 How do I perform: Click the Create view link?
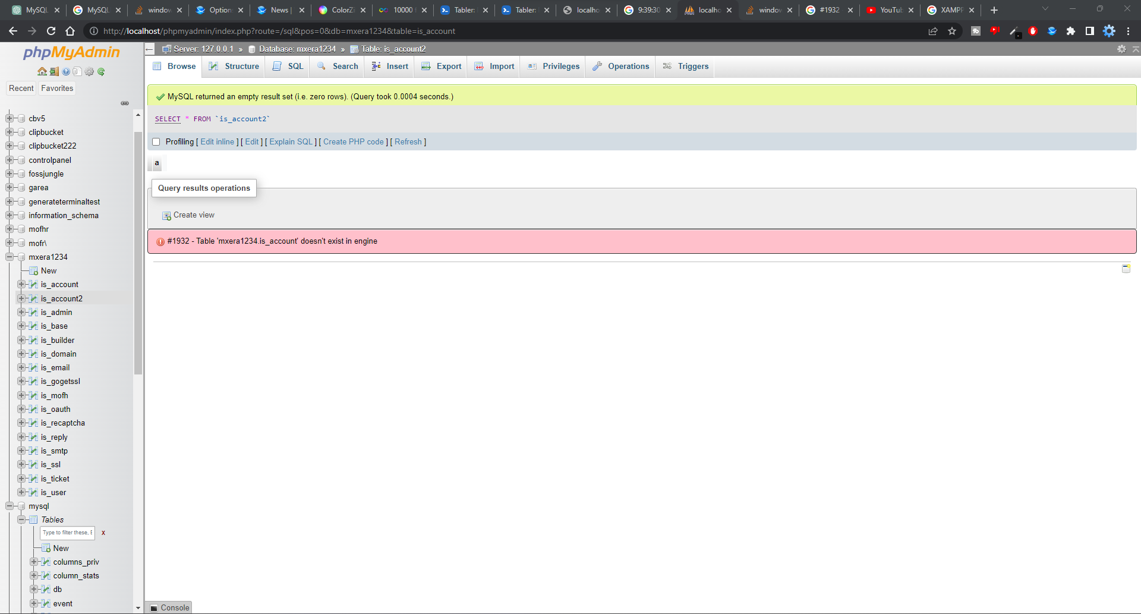pos(194,215)
